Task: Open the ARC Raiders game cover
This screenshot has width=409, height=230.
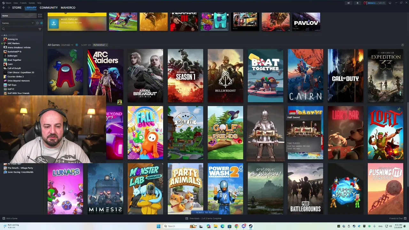Action: tap(105, 75)
